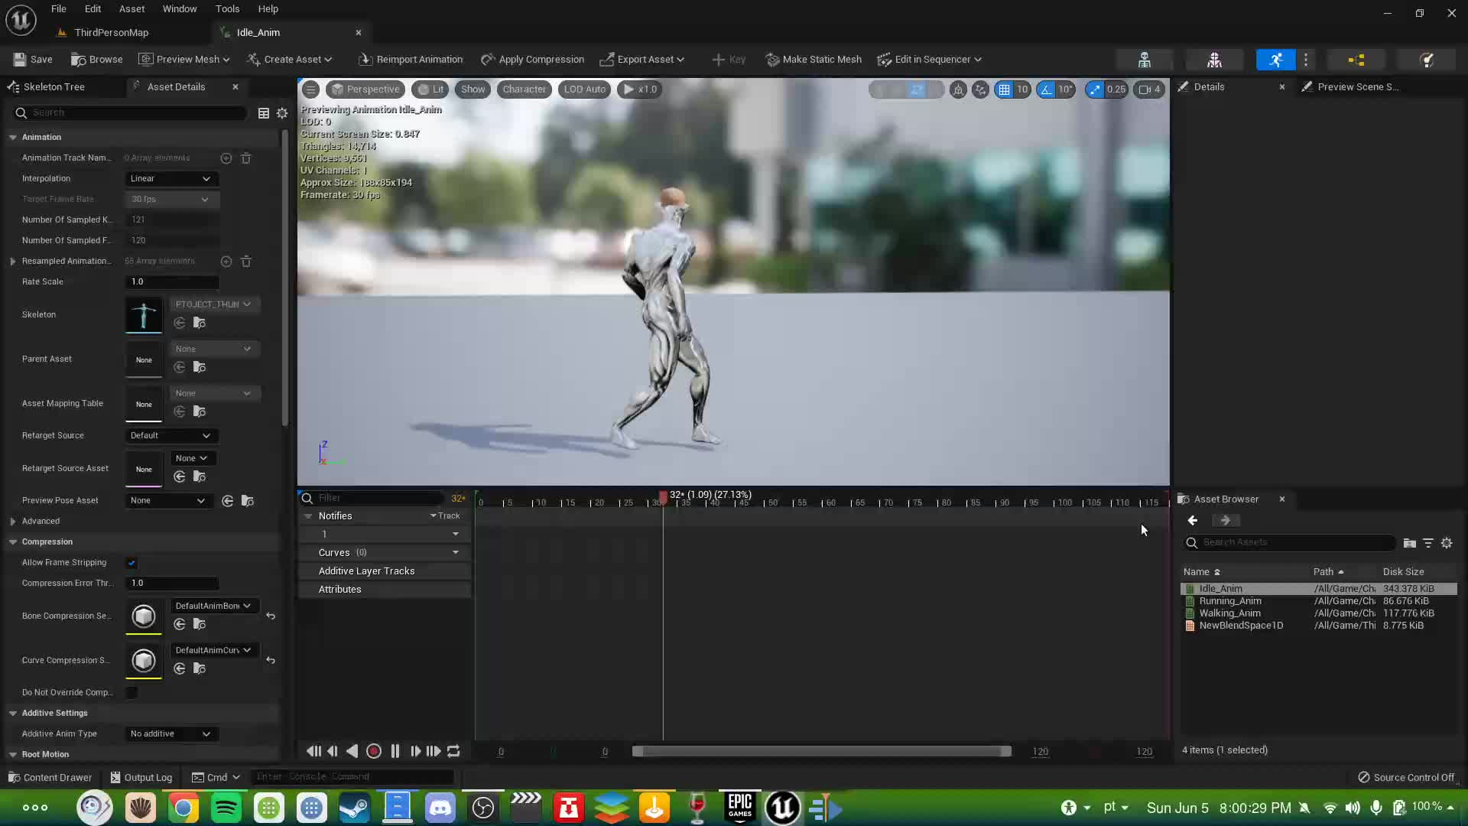Check Do Not Override Compression
1468x826 pixels.
coord(131,693)
